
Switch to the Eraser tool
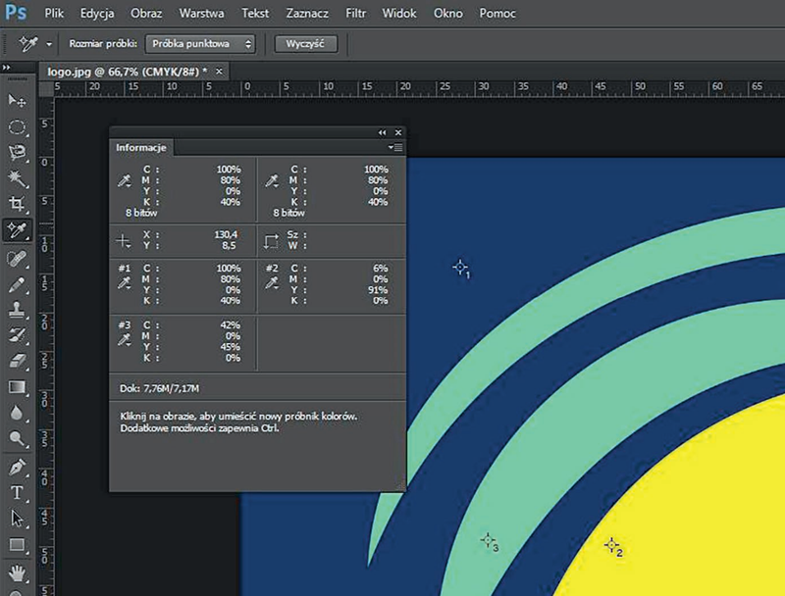tap(18, 362)
